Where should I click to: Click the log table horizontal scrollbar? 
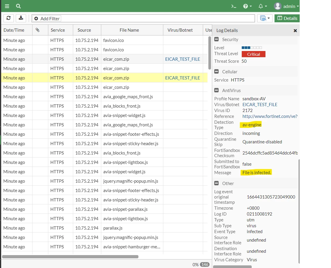click(70, 257)
